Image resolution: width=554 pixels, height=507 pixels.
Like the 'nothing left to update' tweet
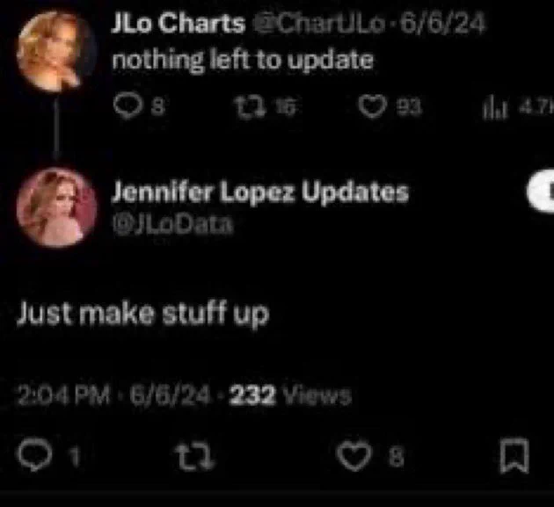(x=372, y=106)
